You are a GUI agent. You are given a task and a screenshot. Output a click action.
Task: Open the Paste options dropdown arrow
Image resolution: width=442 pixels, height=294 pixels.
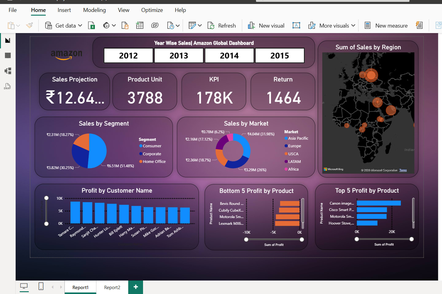pyautogui.click(x=18, y=26)
